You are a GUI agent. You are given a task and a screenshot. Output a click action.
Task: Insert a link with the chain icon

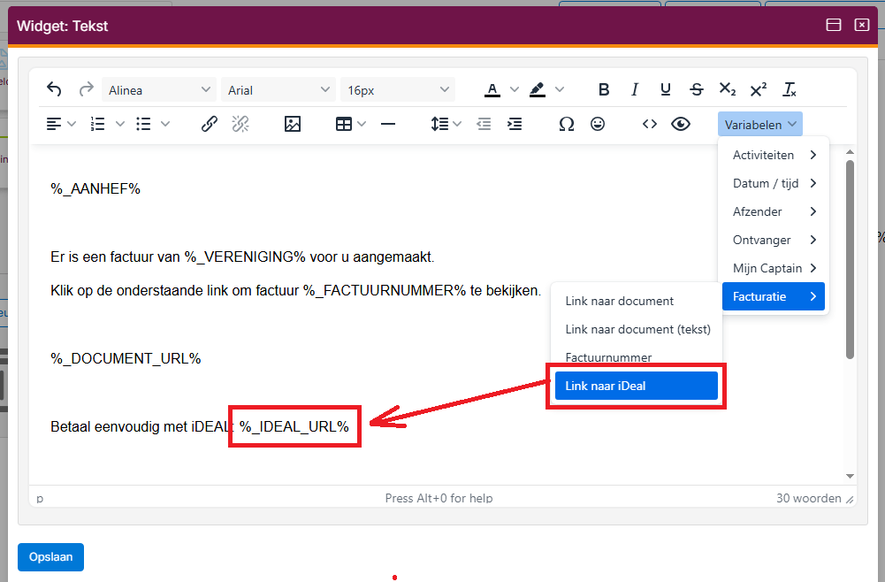tap(210, 125)
